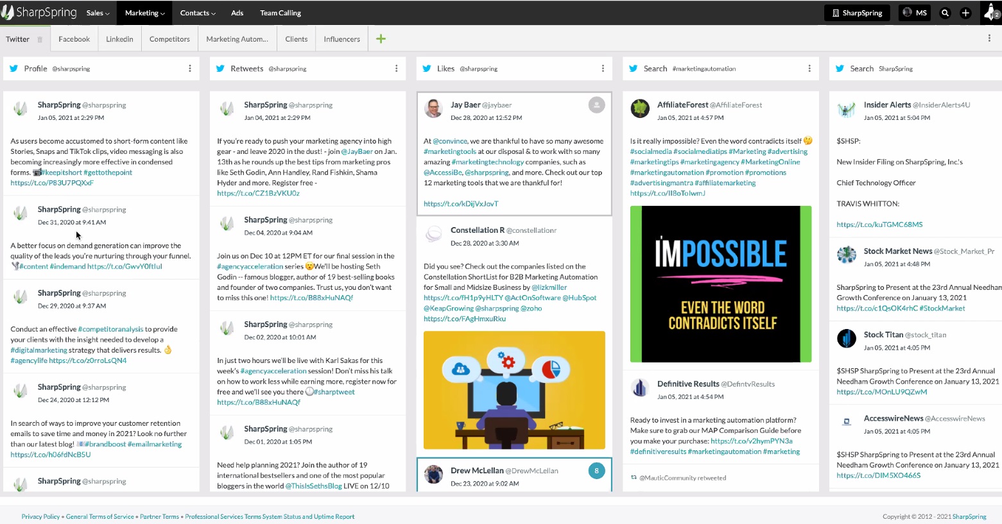Click the blue 8 badge on Drew McLellan tweet

(596, 471)
